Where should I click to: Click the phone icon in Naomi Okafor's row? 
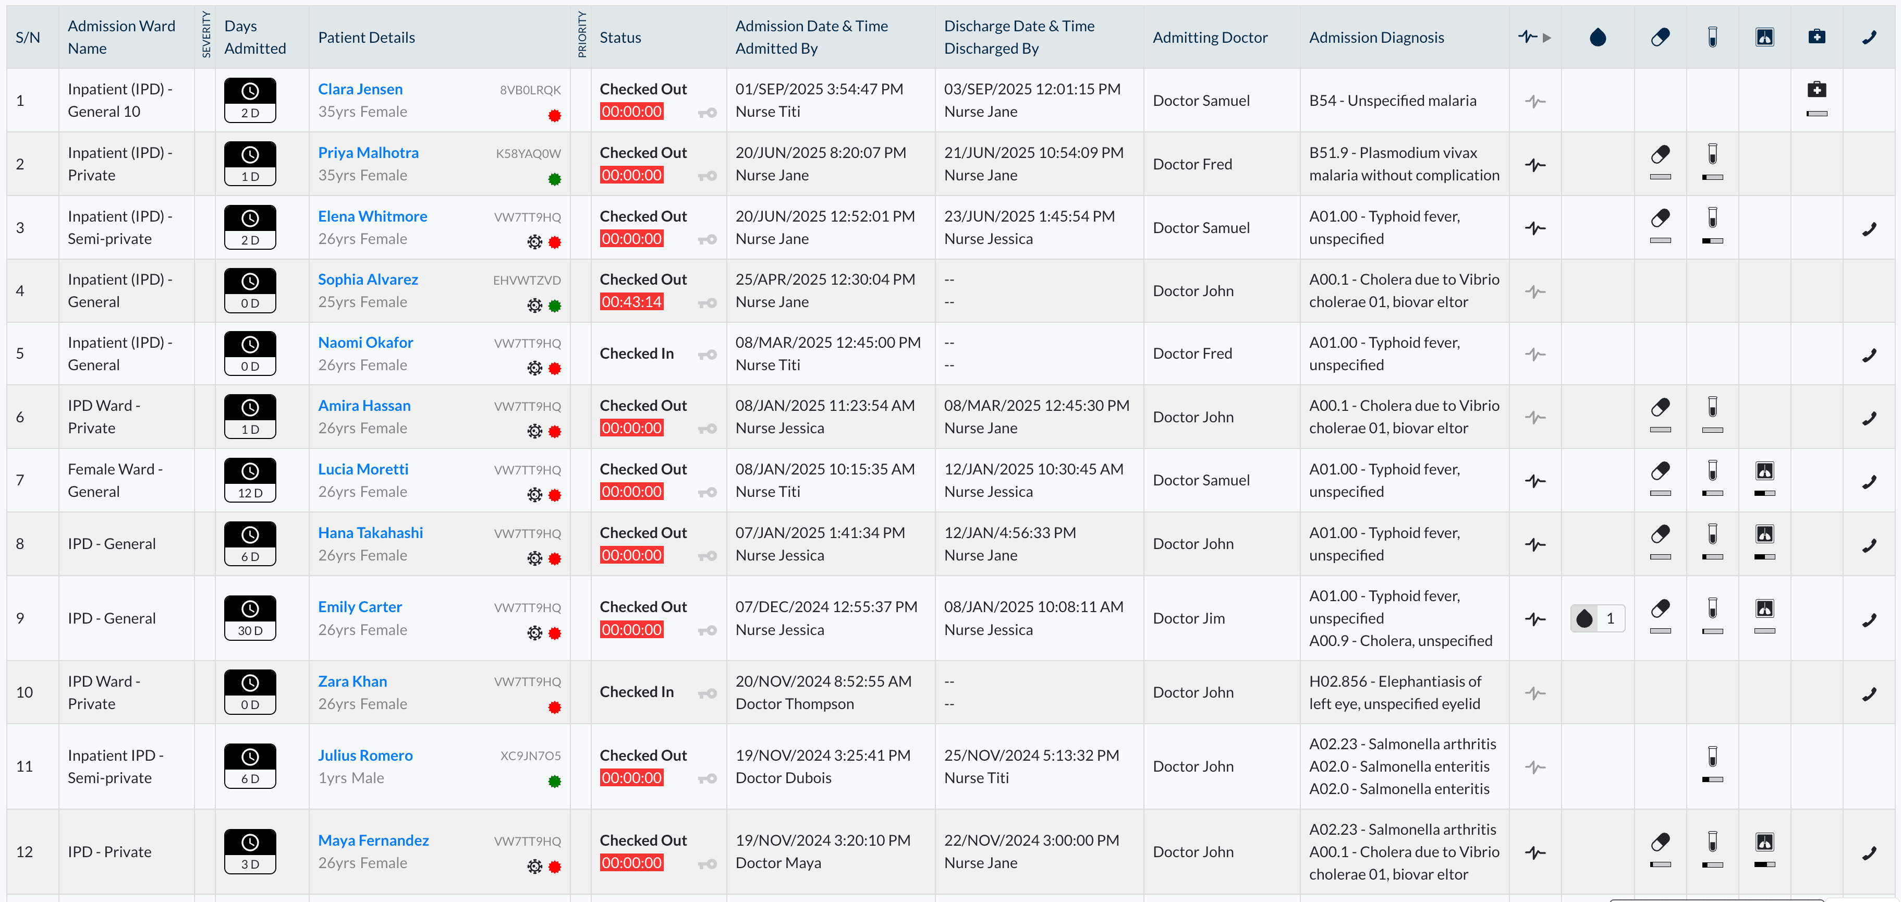click(1869, 355)
